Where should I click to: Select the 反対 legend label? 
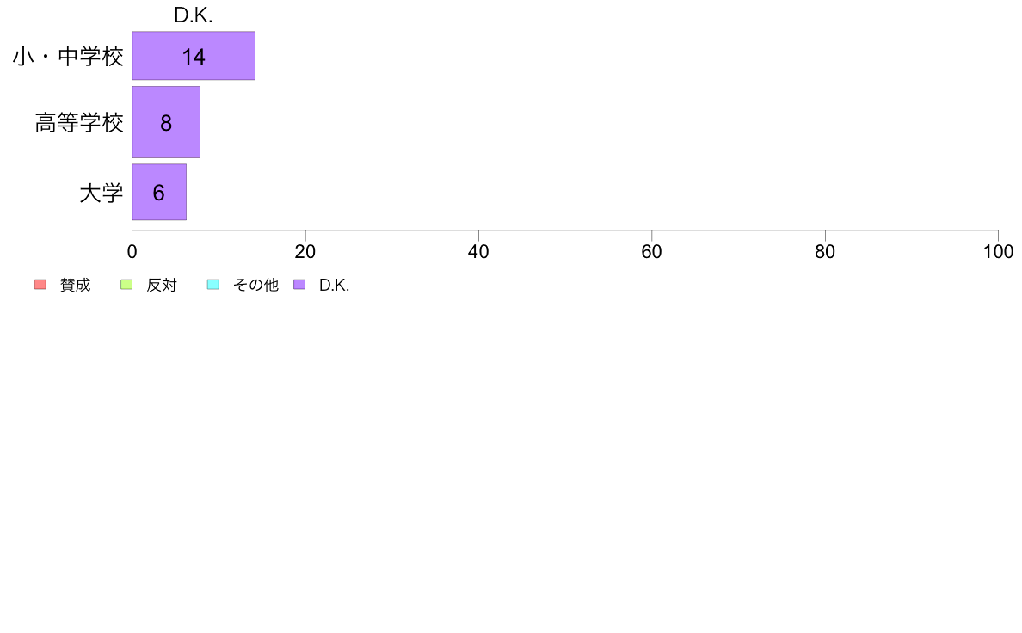162,285
